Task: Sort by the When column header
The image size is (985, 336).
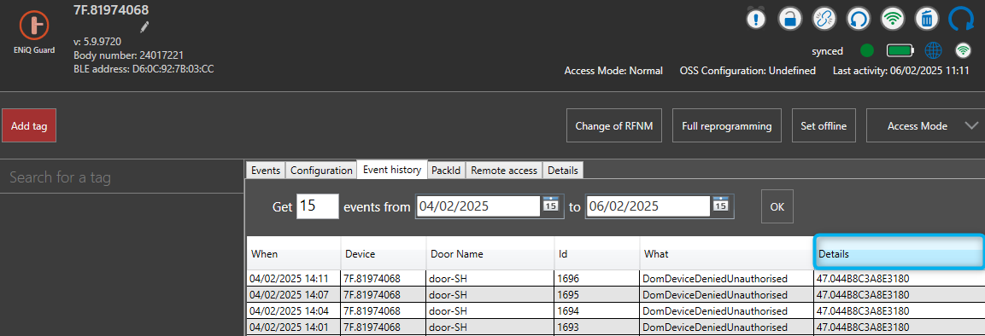Action: 294,254
